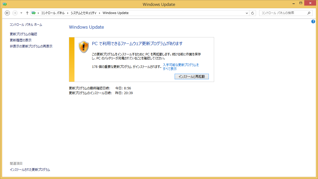Screen dimensions: 318x179
Task: Click the PC で利用できるファームウェア更新プログラムがあります heading
Action: click(137, 44)
